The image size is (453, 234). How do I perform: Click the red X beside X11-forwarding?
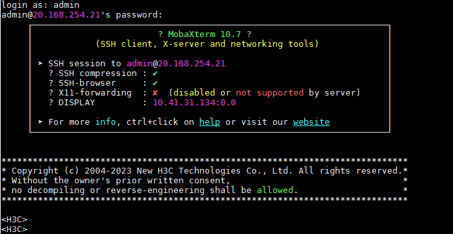(x=155, y=93)
